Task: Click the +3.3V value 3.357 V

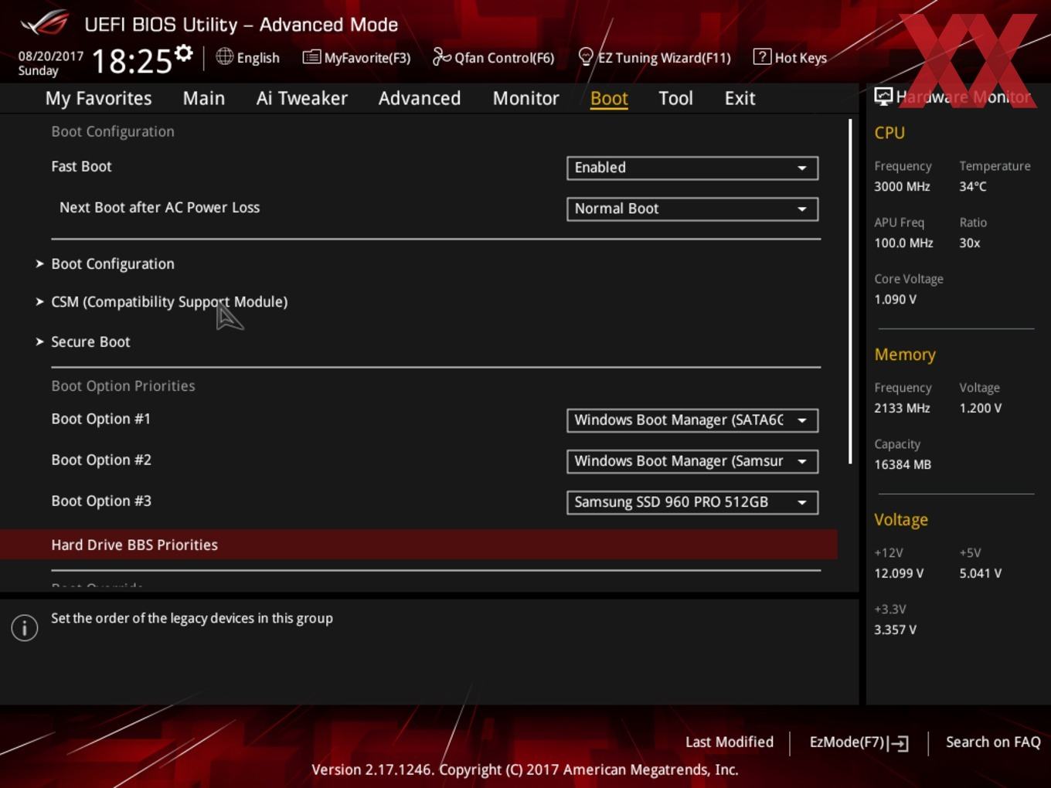Action: click(895, 630)
